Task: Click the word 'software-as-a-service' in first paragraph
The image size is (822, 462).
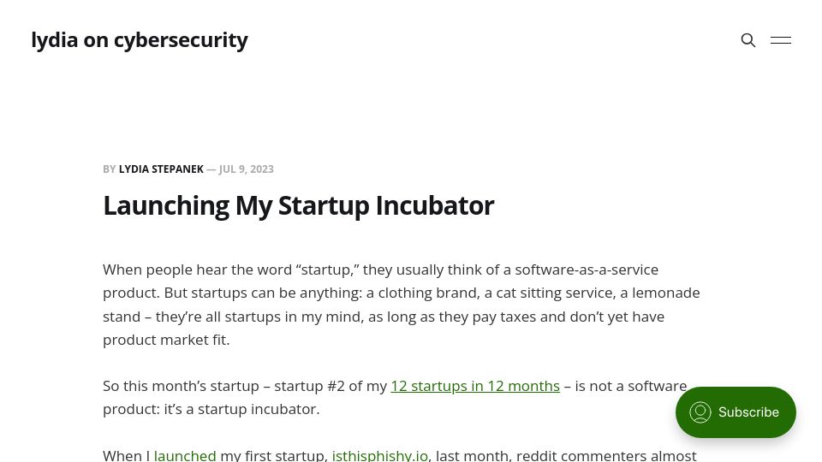Action: point(586,269)
